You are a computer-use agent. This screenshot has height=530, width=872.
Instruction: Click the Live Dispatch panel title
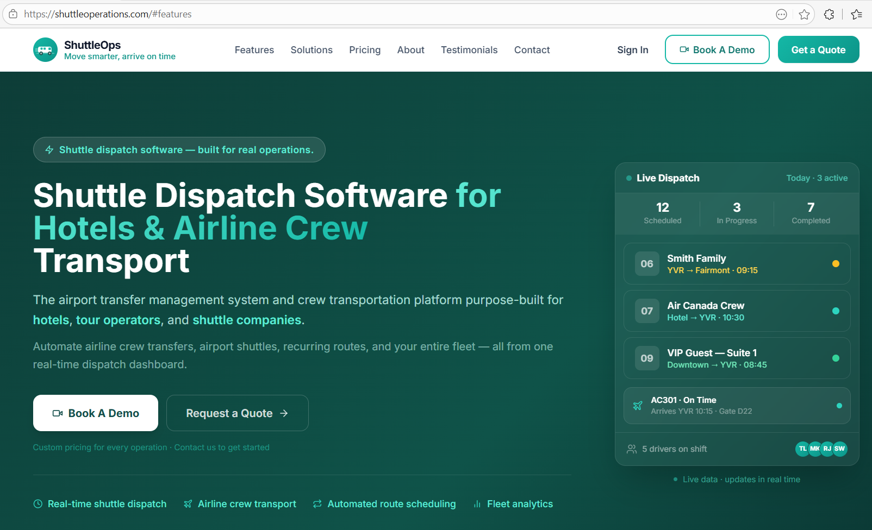(668, 178)
